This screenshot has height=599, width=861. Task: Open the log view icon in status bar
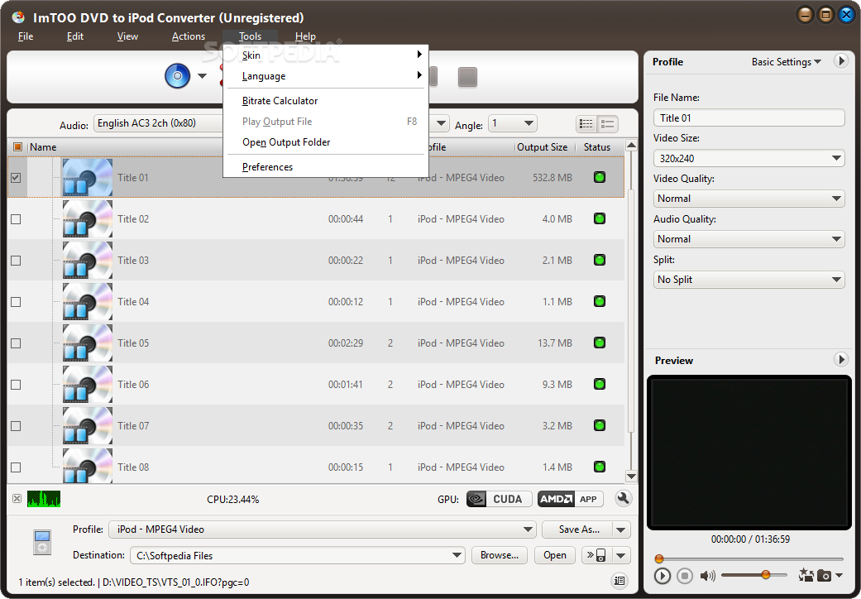point(620,580)
